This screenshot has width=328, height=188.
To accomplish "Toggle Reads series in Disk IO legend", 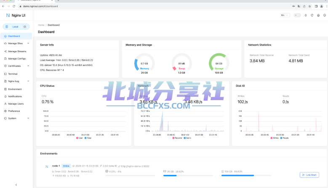I will pos(285,138).
